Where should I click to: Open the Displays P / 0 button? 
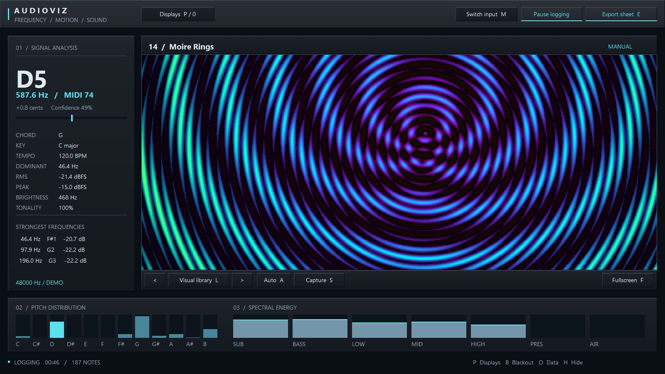click(x=178, y=14)
